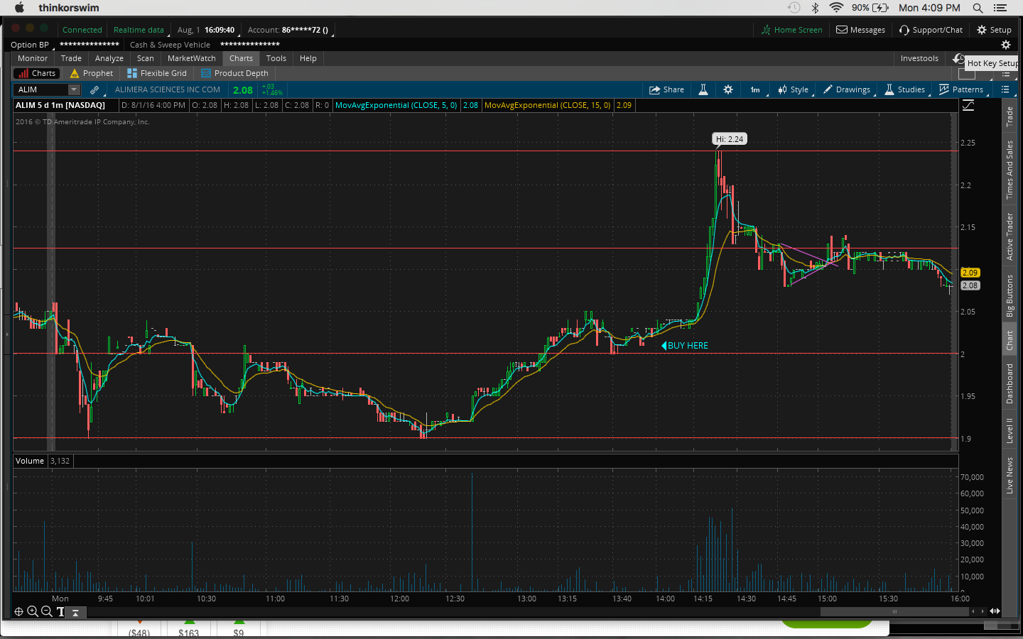Click the symbol link chain icon
1023x639 pixels.
pos(94,89)
